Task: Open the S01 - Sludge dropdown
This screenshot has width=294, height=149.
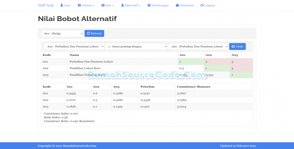Action: pyautogui.click(x=62, y=34)
